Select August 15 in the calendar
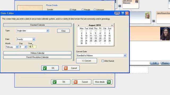The image size is (170, 95). (109, 36)
